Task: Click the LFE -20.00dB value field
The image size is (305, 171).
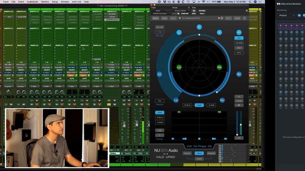Action: (x=239, y=43)
